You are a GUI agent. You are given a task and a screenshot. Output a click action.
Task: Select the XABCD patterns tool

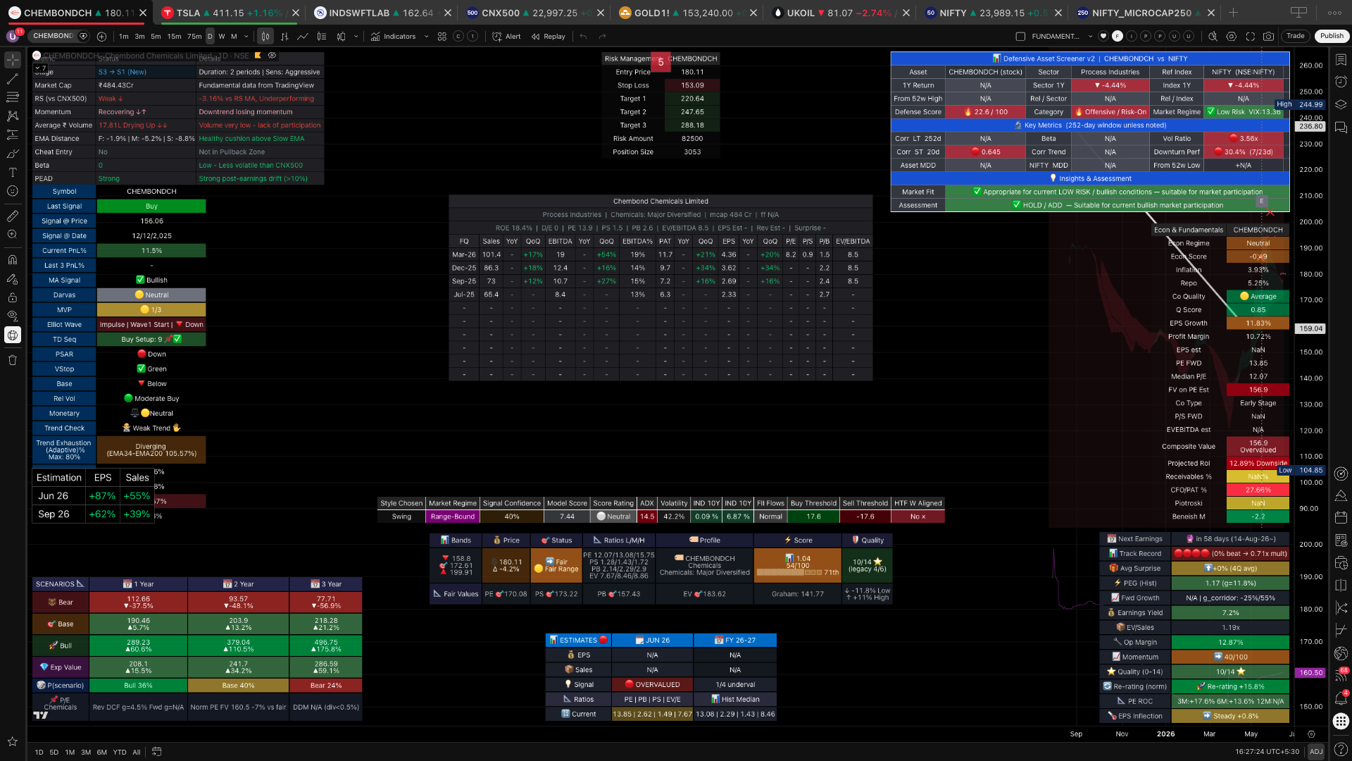[13, 116]
